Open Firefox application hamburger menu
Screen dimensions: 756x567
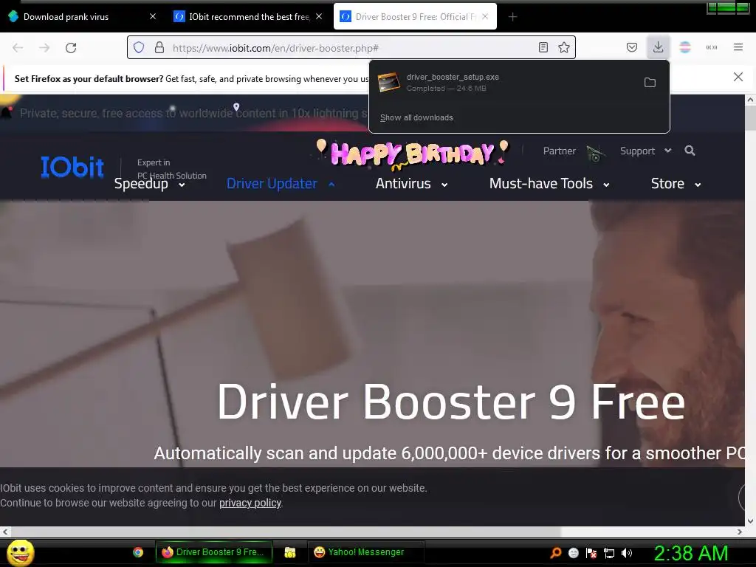(738, 47)
